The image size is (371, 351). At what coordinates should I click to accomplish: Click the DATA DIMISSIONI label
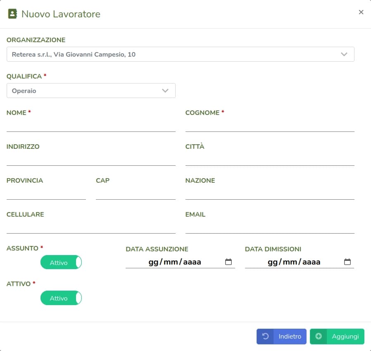tap(273, 249)
